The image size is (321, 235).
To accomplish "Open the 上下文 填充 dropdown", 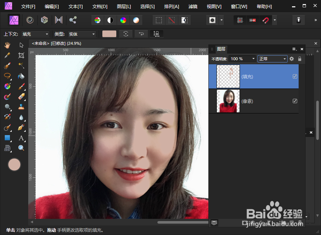I will point(36,34).
